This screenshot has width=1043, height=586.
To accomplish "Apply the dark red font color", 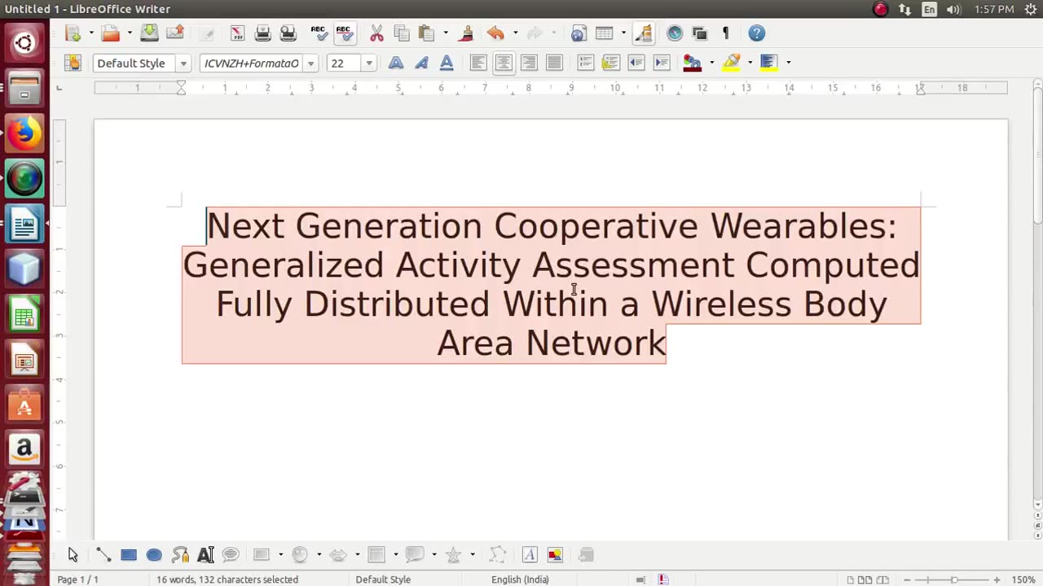I will click(693, 63).
